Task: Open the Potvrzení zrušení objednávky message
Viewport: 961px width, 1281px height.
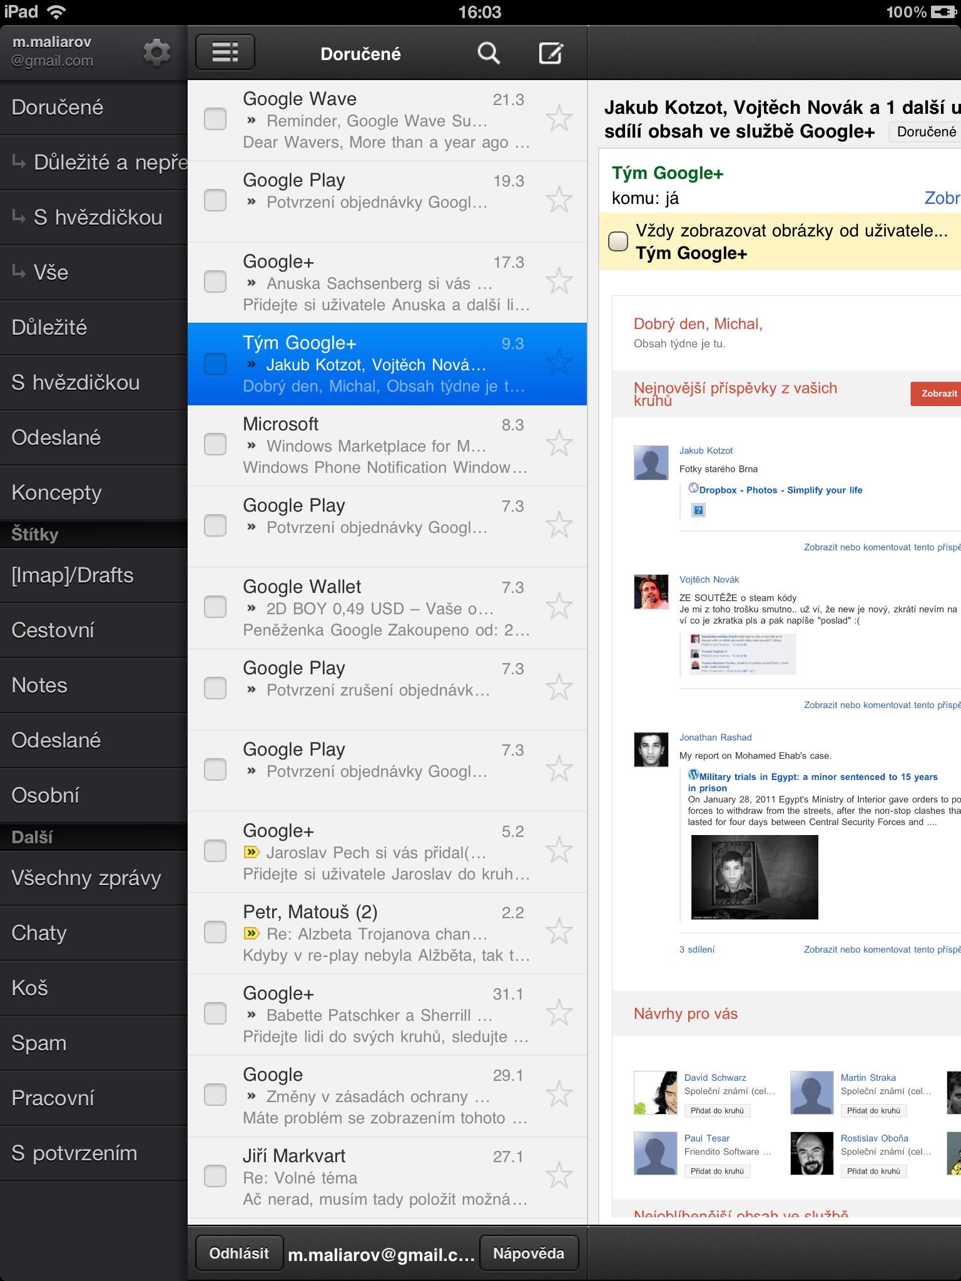Action: (x=387, y=689)
